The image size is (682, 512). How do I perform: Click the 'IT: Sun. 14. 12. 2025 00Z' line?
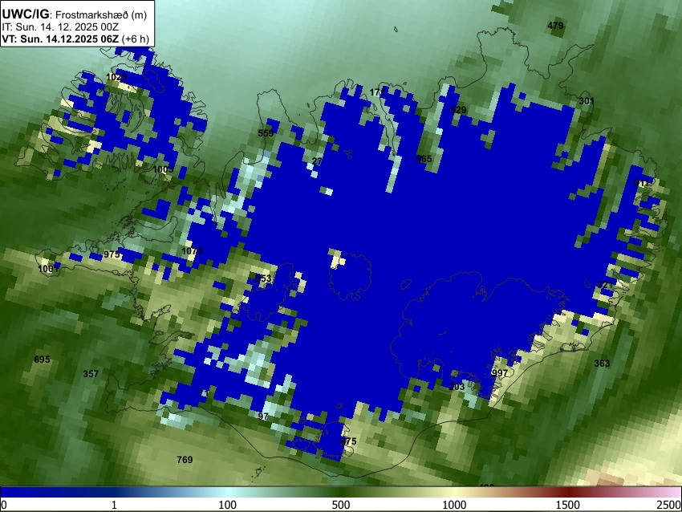click(x=60, y=27)
